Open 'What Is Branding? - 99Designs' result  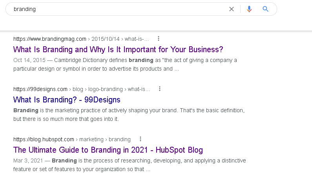tap(67, 100)
